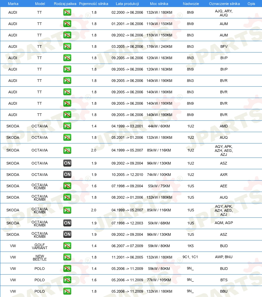Screen dimensions: 262x297
Task: Click the petrol icon in the Octavia Kombi AUQ row
Action: tap(67, 197)
